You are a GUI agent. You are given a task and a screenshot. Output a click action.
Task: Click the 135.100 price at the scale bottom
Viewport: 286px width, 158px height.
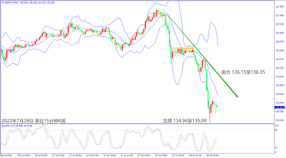[x=280, y=120]
